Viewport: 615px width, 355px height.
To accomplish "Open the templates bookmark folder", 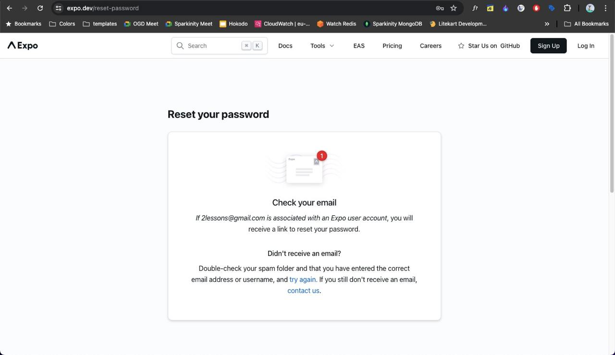I will [100, 24].
